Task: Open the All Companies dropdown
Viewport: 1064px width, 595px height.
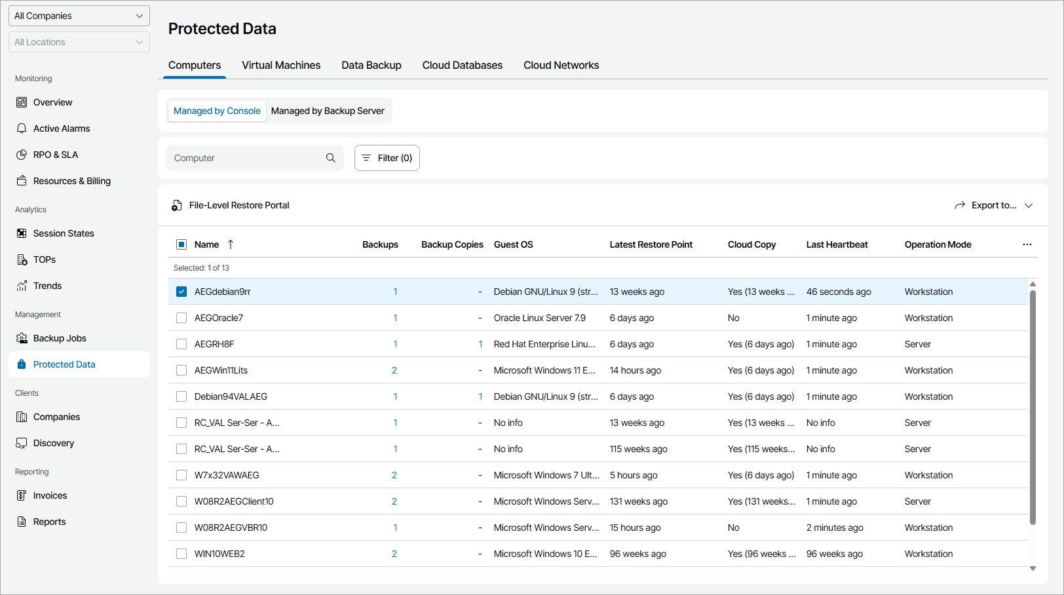Action: click(79, 16)
